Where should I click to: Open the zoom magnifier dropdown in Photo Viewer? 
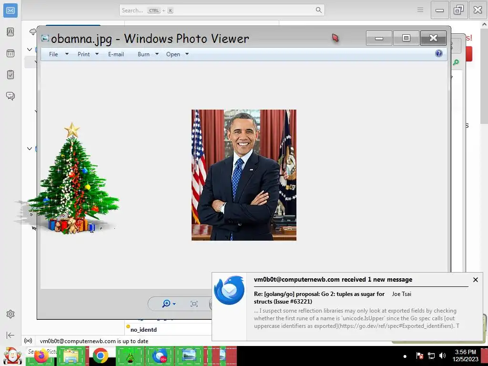(169, 304)
